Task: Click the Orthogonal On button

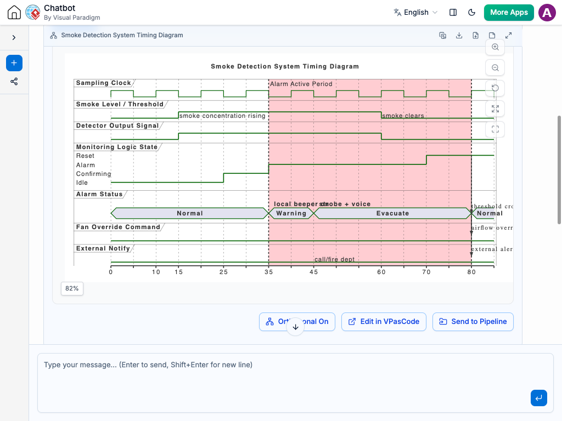Action: pyautogui.click(x=297, y=321)
